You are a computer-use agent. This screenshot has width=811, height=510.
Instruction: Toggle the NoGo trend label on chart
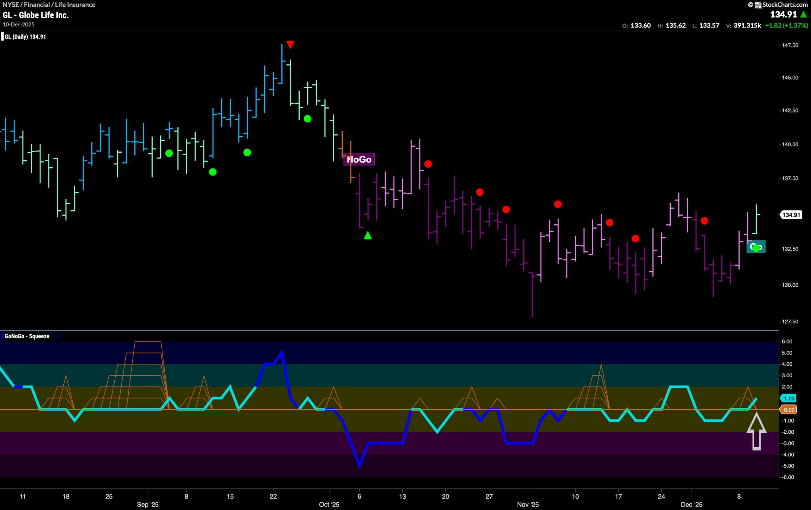click(x=359, y=159)
